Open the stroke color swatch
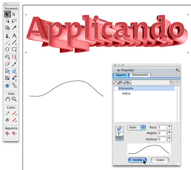Image resolution: width=191 pixels, height=170 pixels. tap(14, 113)
